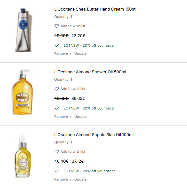This screenshot has height=186, width=187.
Task: Add Almond Shower Oil to wishlist text
Action: point(73,89)
